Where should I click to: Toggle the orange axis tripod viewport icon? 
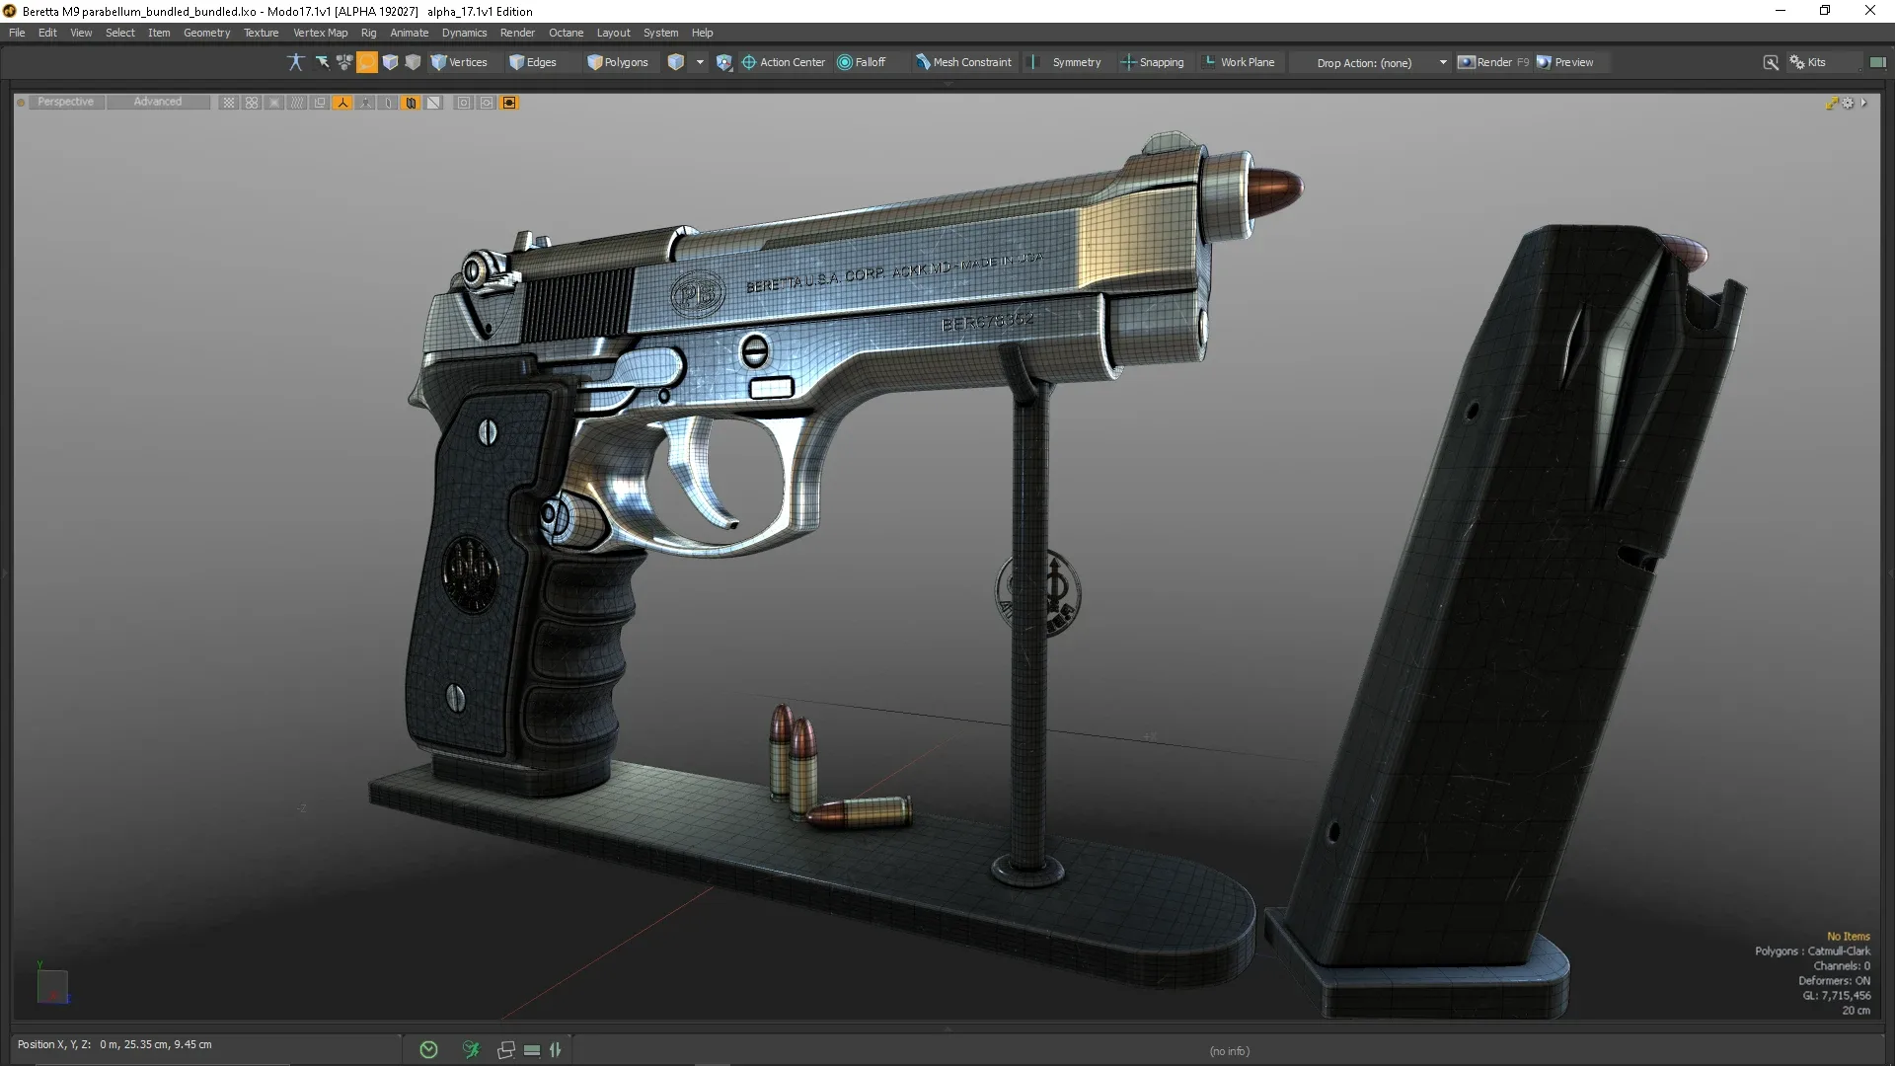coord(342,103)
